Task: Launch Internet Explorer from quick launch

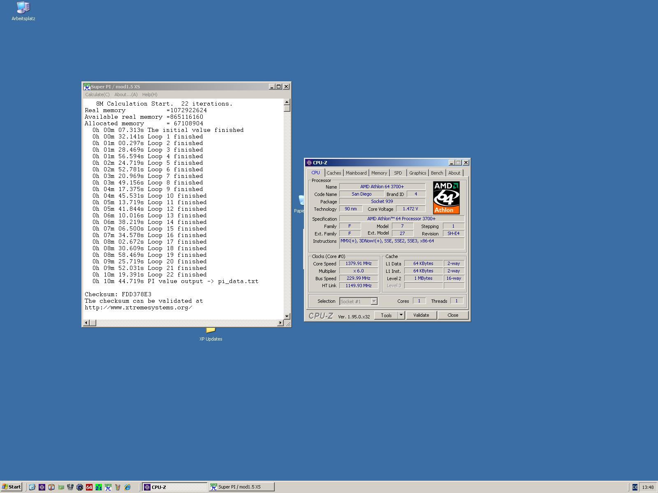Action: pyautogui.click(x=127, y=487)
